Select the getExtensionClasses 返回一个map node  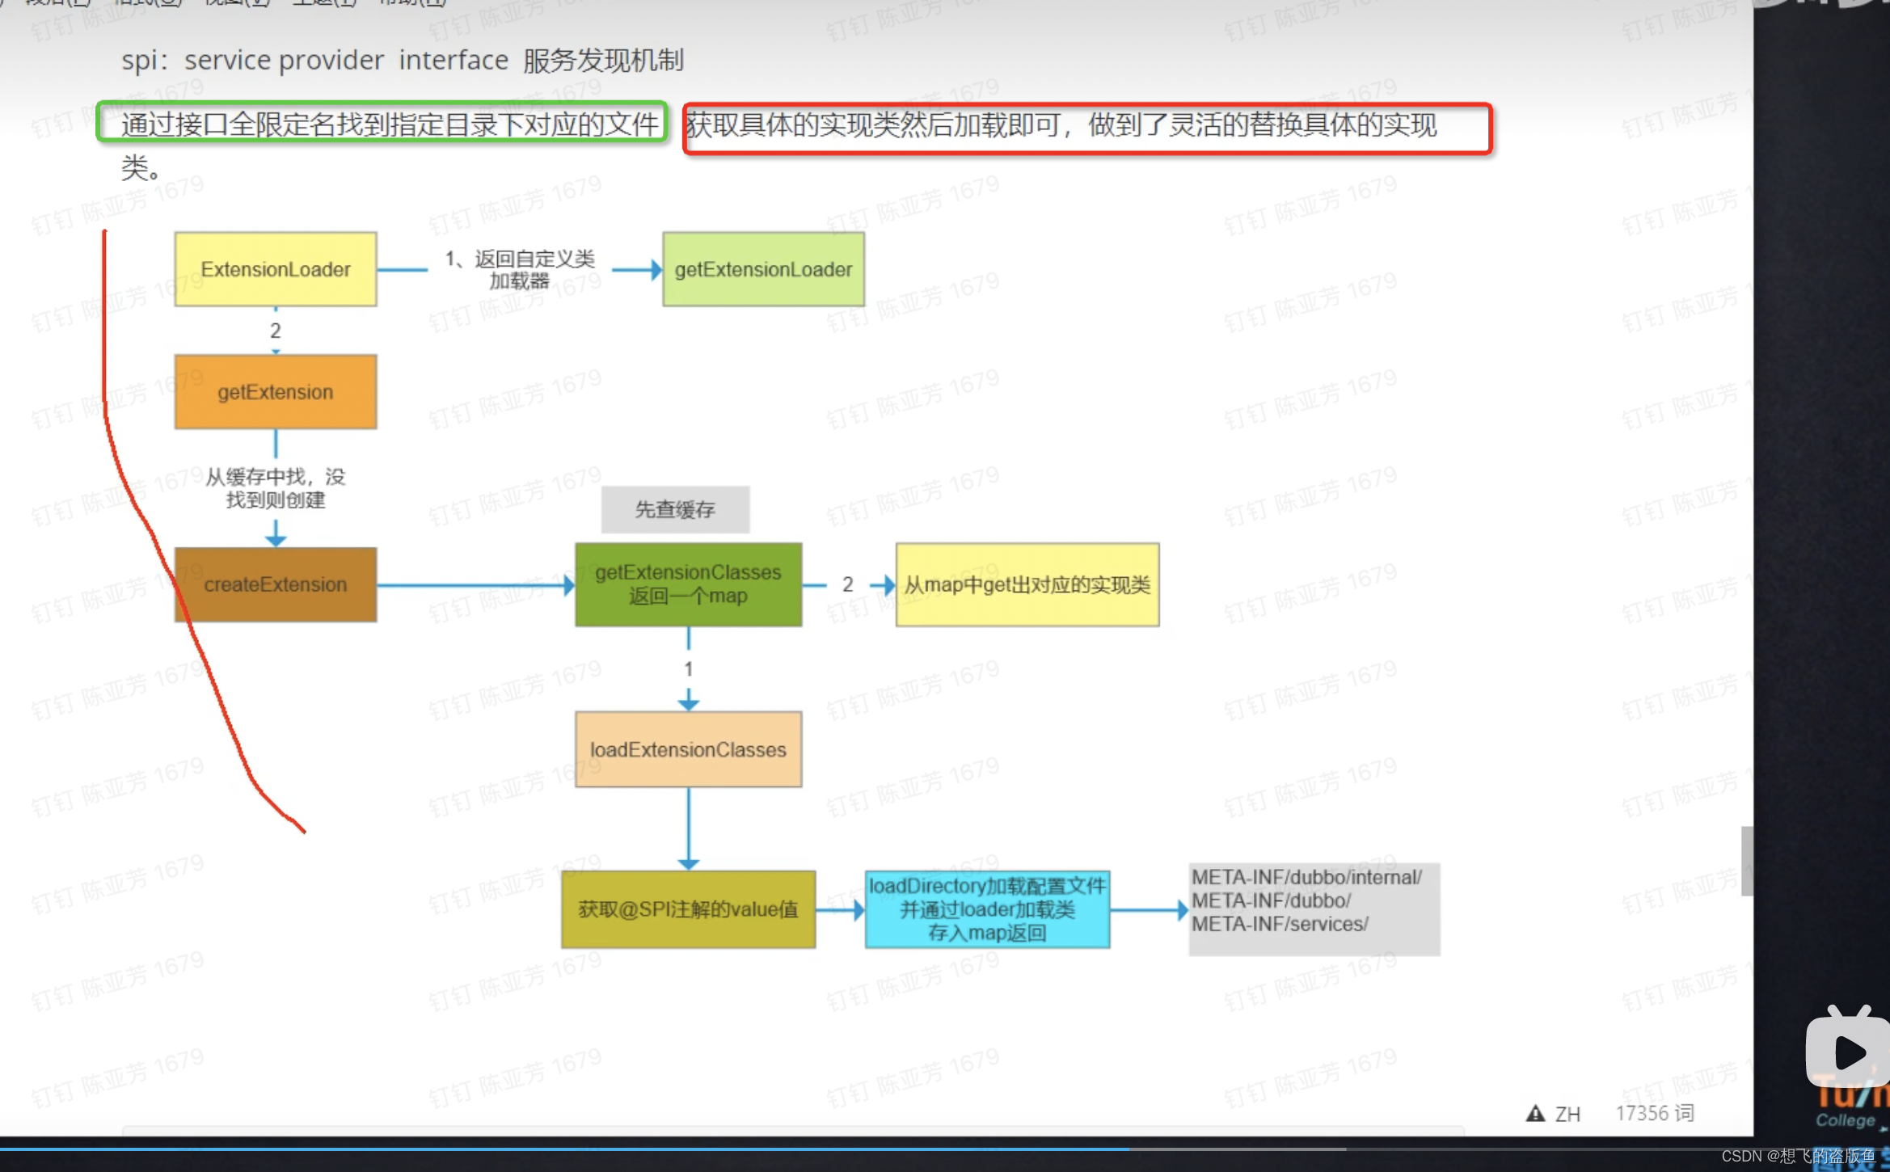coord(688,584)
